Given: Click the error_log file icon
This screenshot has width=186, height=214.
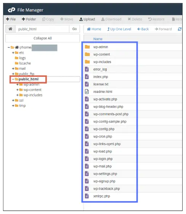Looking at the screenshot, I should point(87,69).
